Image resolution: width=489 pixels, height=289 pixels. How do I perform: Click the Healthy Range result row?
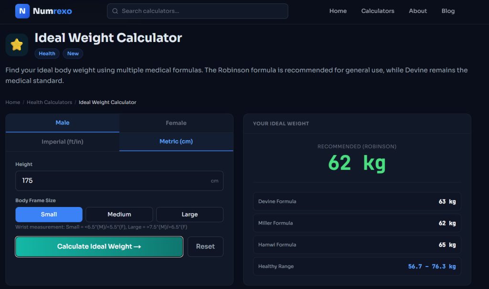point(357,266)
